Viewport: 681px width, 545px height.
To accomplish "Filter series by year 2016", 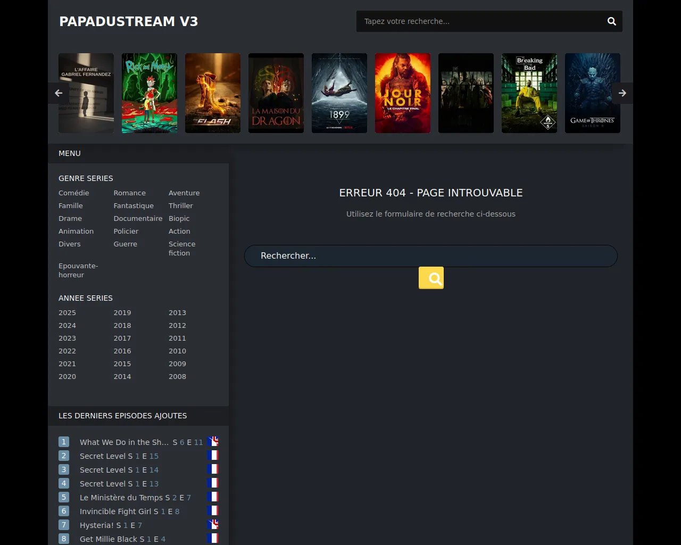I will point(122,351).
